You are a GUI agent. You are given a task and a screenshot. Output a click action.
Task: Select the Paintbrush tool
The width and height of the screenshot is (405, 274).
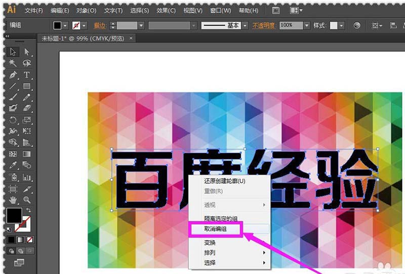click(13, 97)
